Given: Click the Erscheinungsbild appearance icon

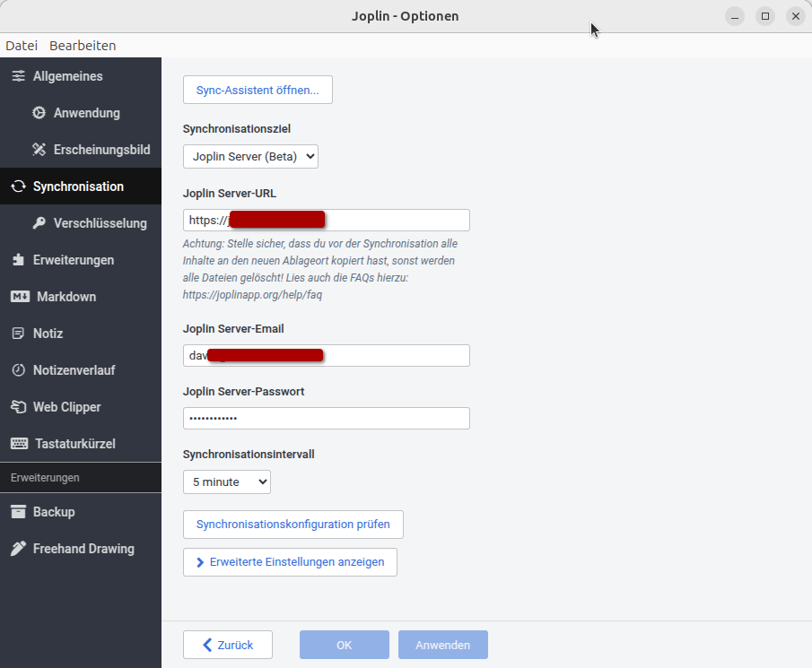Looking at the screenshot, I should pyautogui.click(x=39, y=150).
